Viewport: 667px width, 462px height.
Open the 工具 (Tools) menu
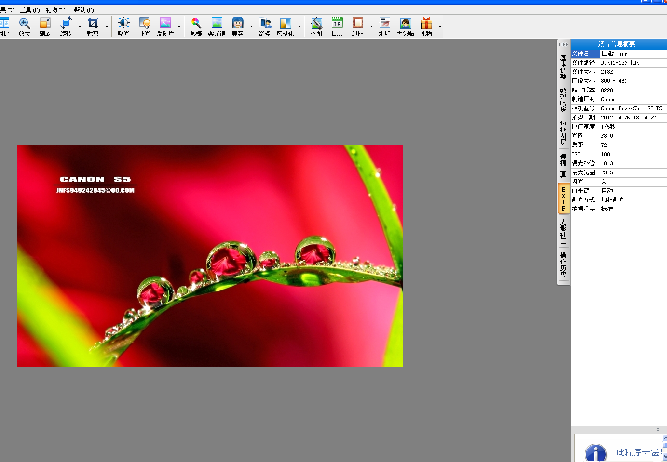[x=30, y=9]
